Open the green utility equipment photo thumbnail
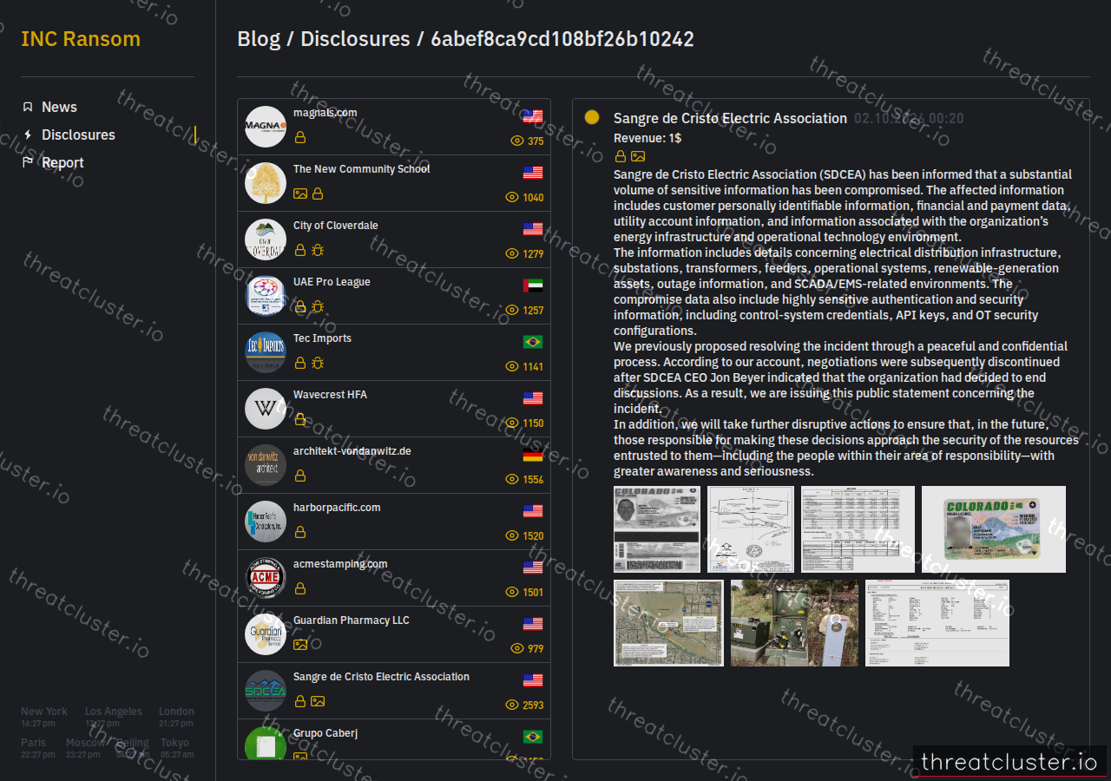This screenshot has width=1111, height=781. [794, 623]
